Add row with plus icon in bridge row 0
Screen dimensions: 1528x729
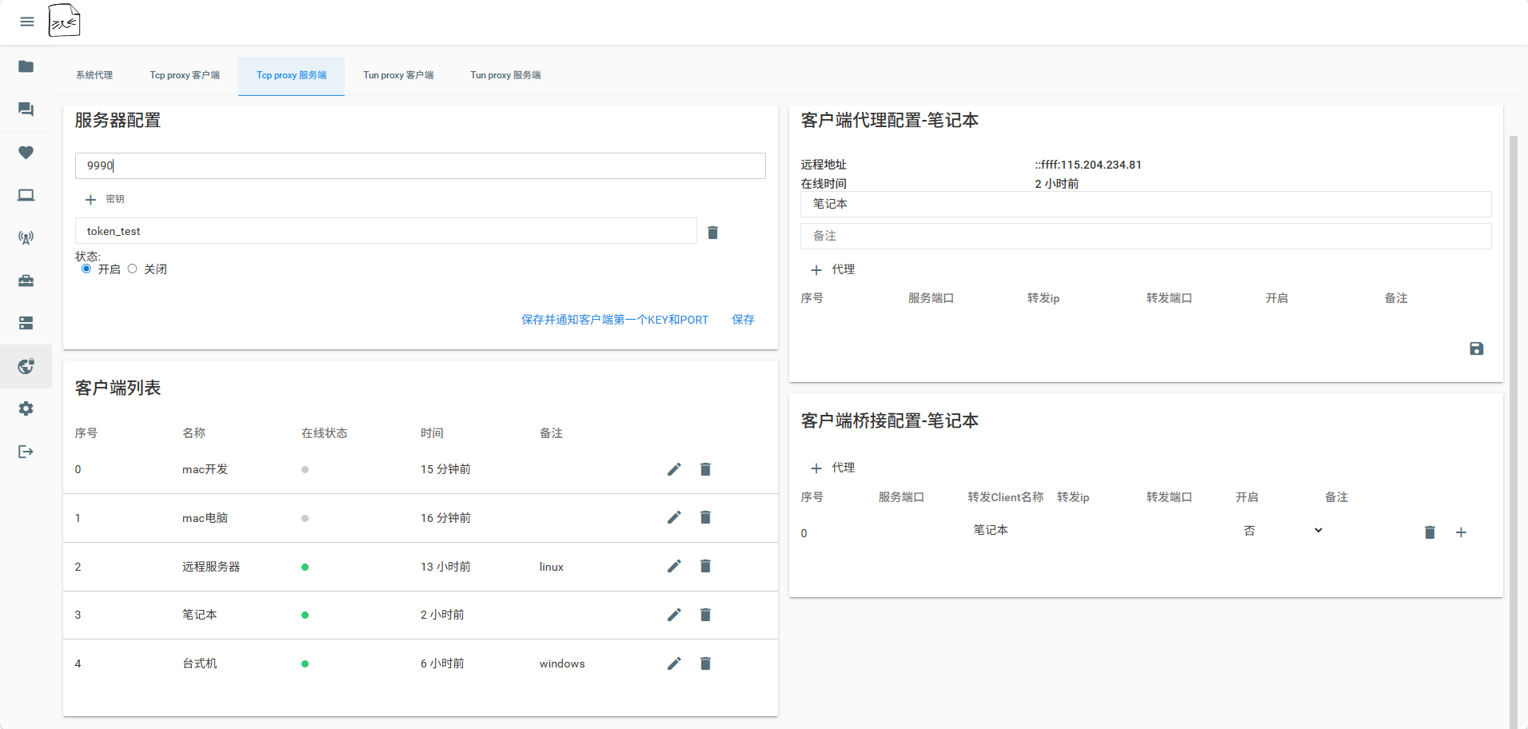1461,532
